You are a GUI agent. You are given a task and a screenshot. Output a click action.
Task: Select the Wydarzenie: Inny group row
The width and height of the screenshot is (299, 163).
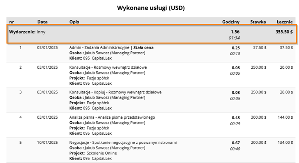[x=152, y=34]
